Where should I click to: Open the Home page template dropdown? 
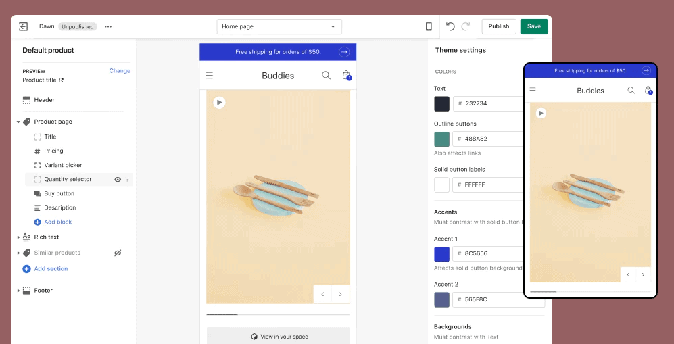(279, 26)
